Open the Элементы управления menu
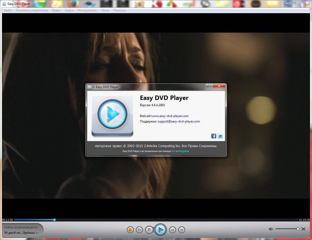The image size is (312, 240). 32,10
